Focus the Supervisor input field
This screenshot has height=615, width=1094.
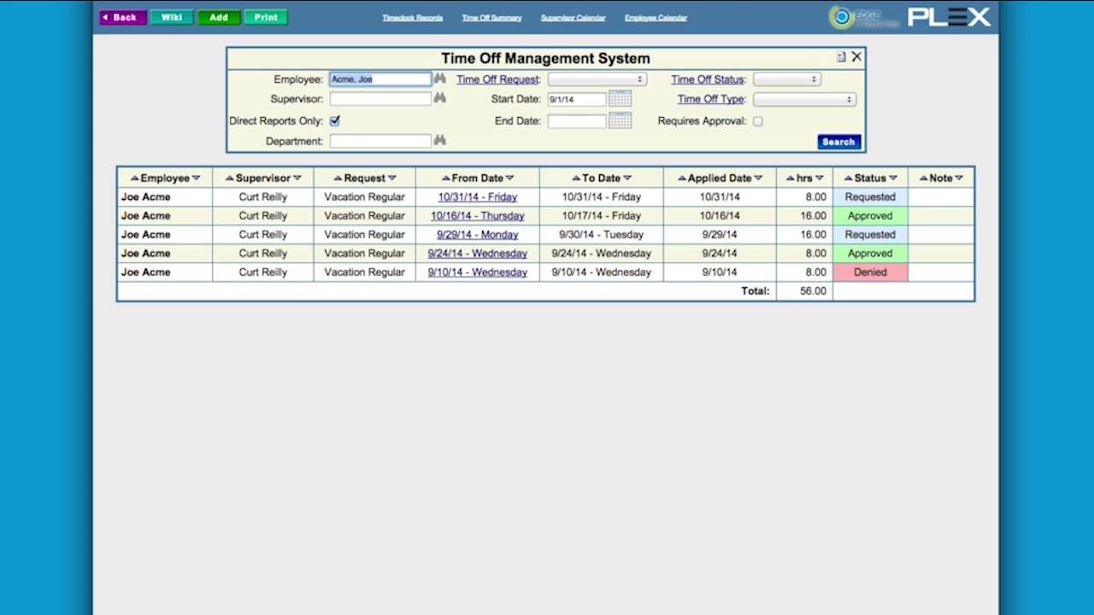380,98
